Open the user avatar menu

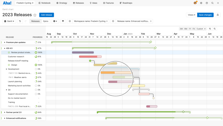(x=195, y=3)
